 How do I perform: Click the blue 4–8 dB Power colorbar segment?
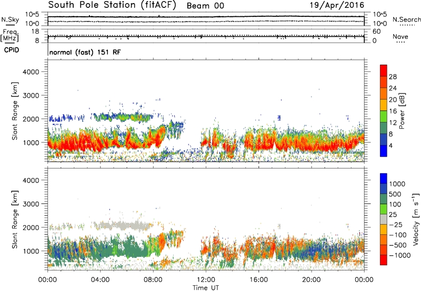[384, 140]
